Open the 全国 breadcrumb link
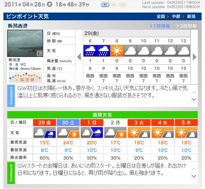The height and width of the screenshot is (189, 205). tap(161, 16)
